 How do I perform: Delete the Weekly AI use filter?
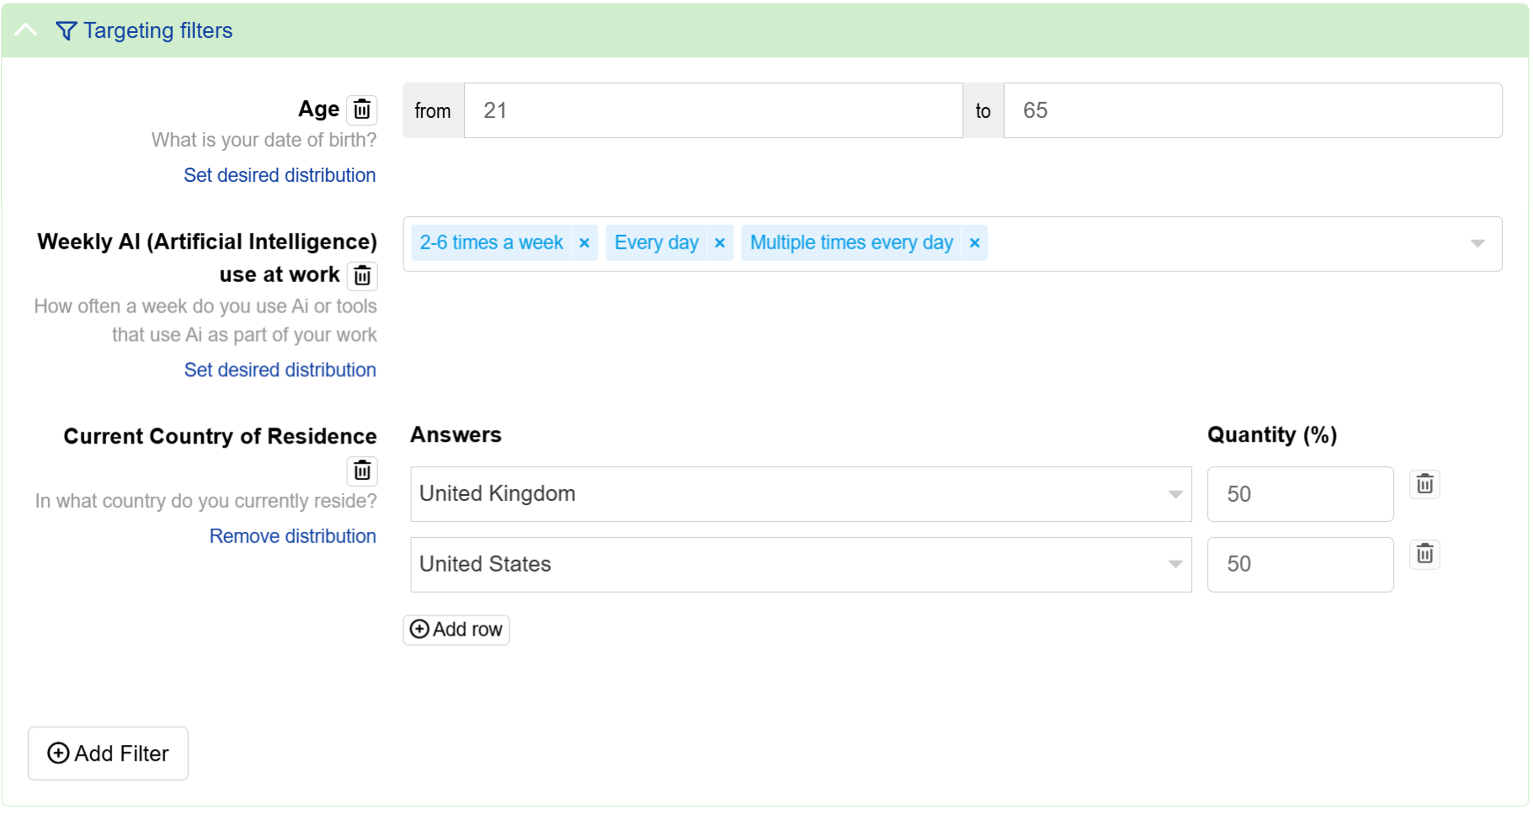click(x=362, y=276)
